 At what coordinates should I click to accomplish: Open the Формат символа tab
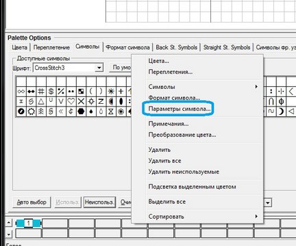click(127, 47)
